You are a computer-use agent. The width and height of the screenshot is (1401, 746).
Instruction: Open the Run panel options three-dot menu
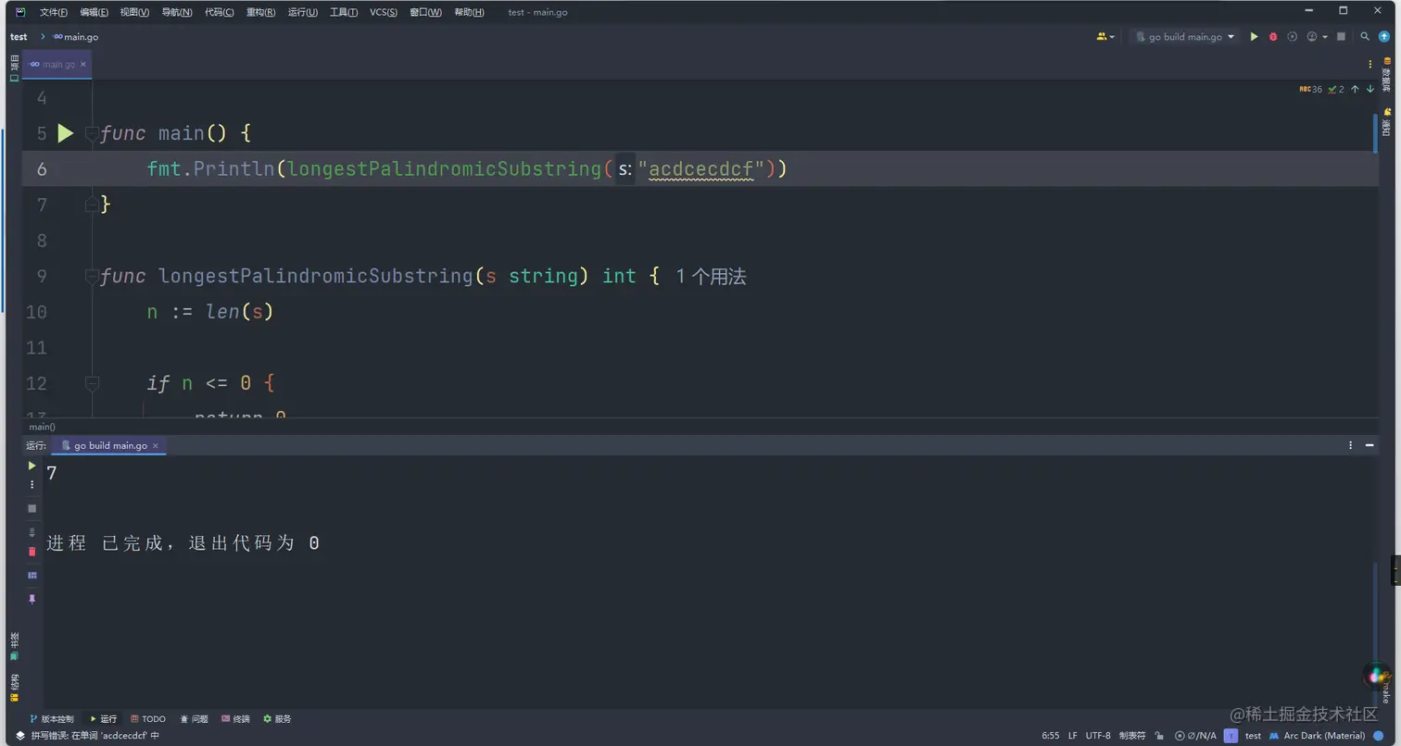point(1351,445)
